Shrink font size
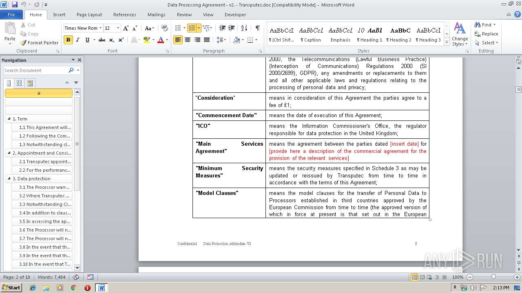This screenshot has height=293, width=522. pyautogui.click(x=135, y=28)
